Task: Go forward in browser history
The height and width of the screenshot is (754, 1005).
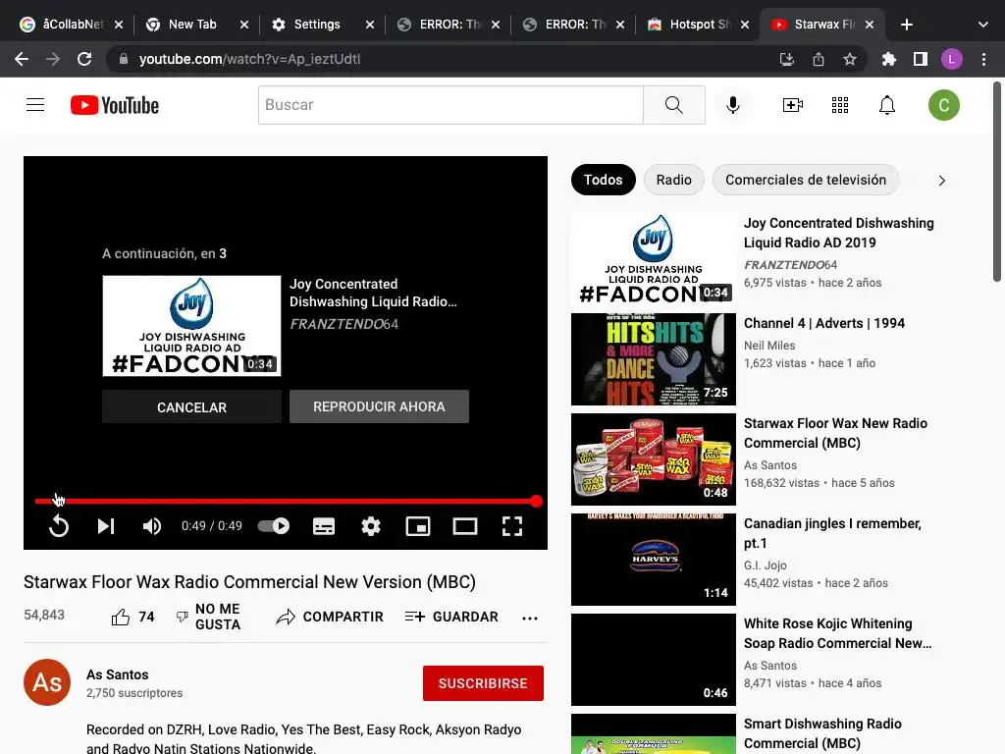Action: 53,59
